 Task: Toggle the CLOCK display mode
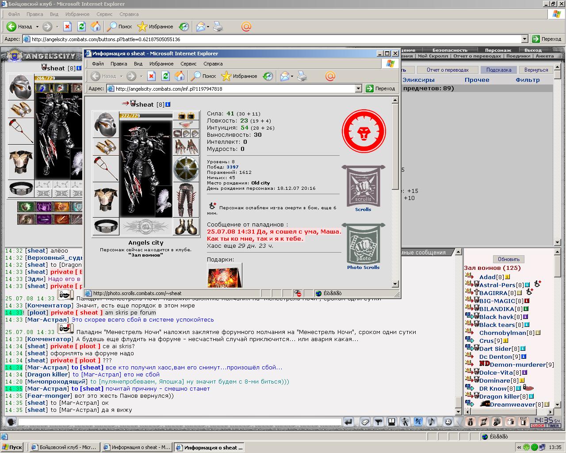538,426
